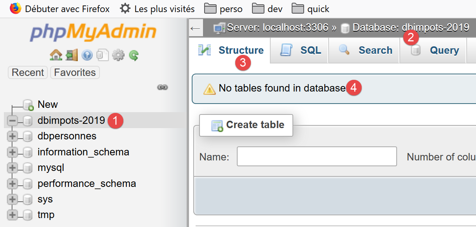
Task: Expand the information_schema database node
Action: (x=12, y=152)
